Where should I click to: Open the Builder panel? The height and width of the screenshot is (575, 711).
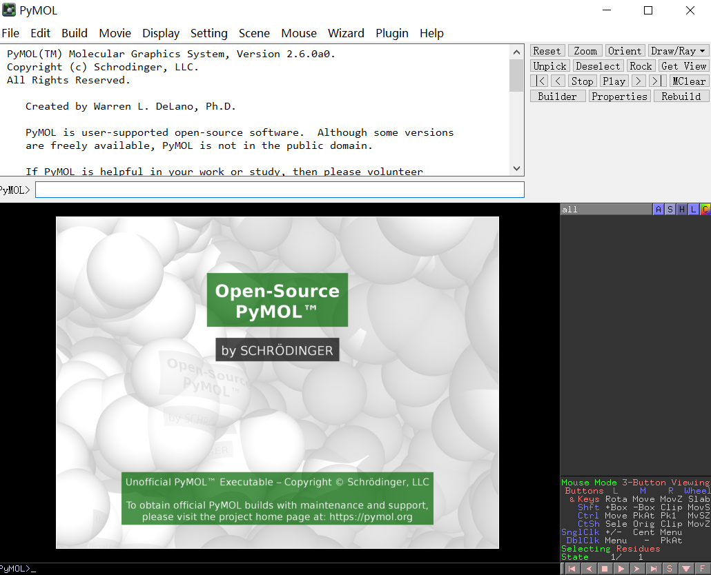558,97
